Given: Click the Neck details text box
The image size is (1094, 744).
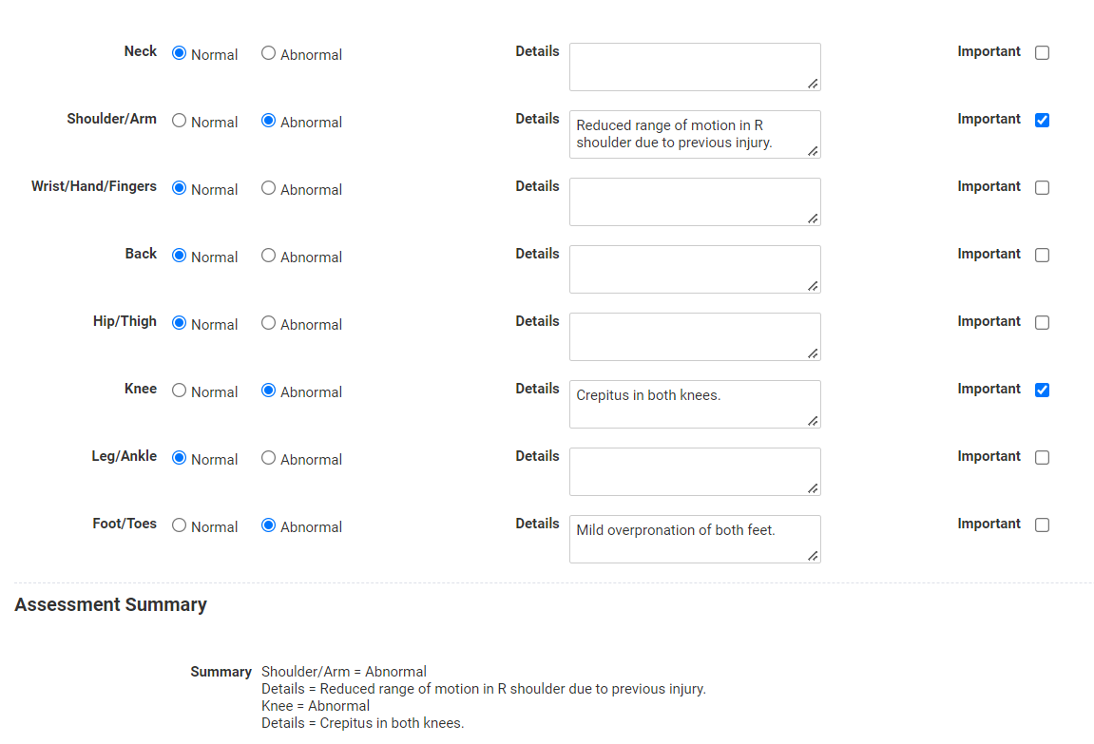Looking at the screenshot, I should 695,67.
